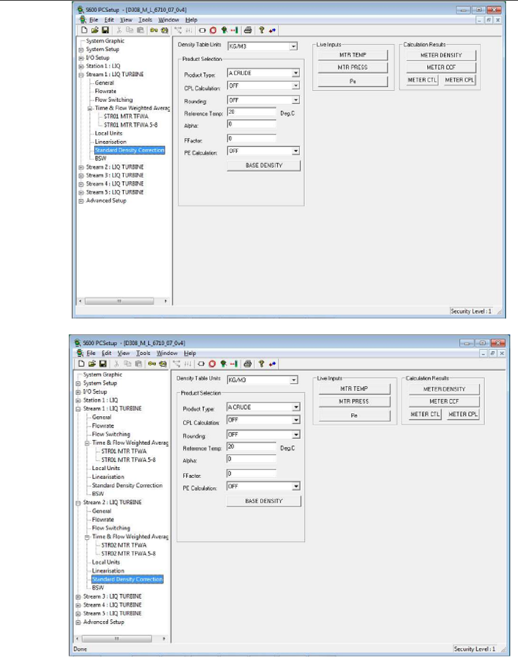518x659 pixels.
Task: Open Window menu in upper window
Action: point(168,20)
